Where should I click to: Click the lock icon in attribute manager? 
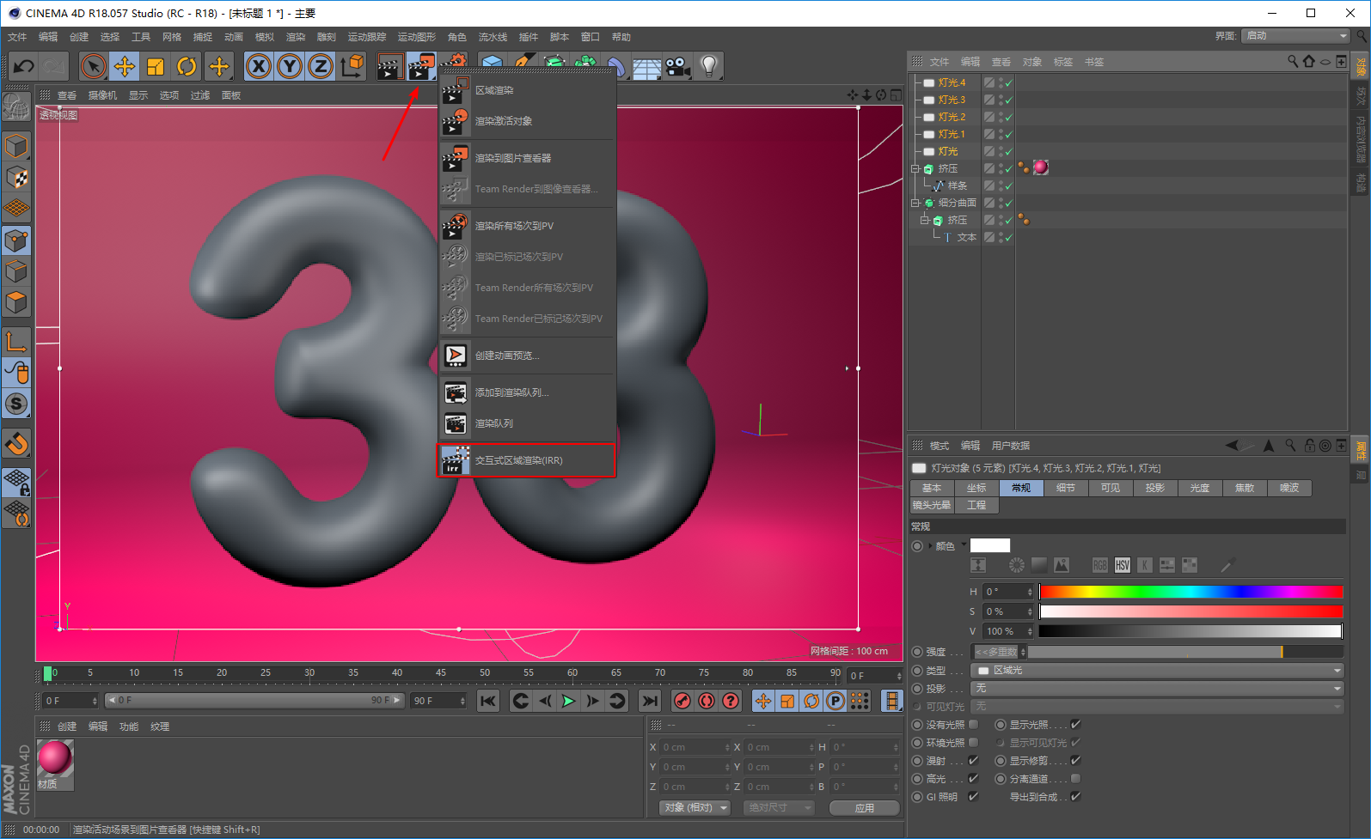(1309, 445)
